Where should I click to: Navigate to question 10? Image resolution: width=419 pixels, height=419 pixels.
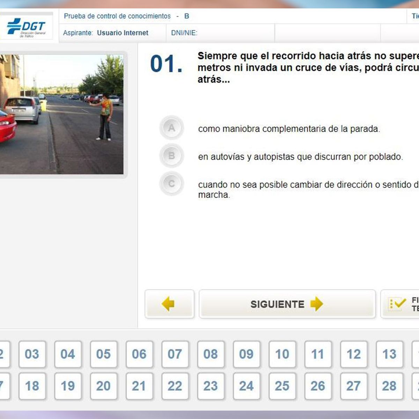pyautogui.click(x=282, y=354)
